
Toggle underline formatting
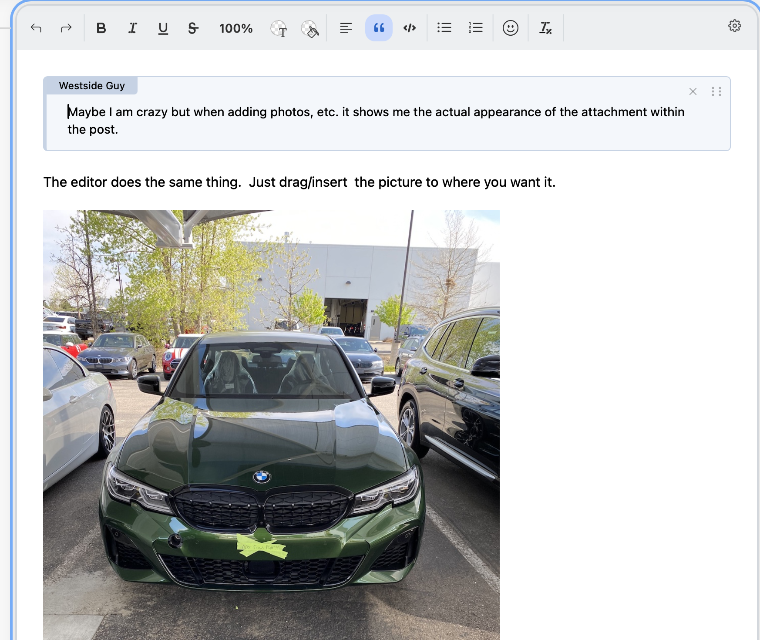click(163, 28)
